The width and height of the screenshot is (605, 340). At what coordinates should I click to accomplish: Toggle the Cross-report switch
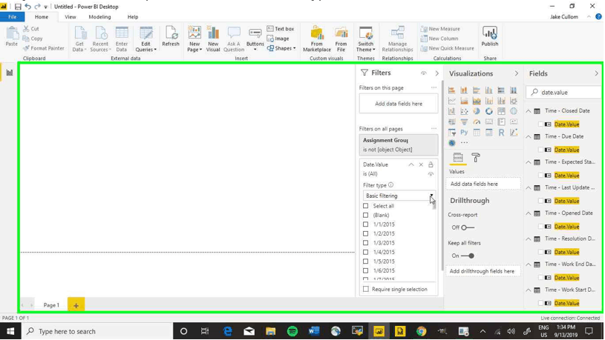468,227
